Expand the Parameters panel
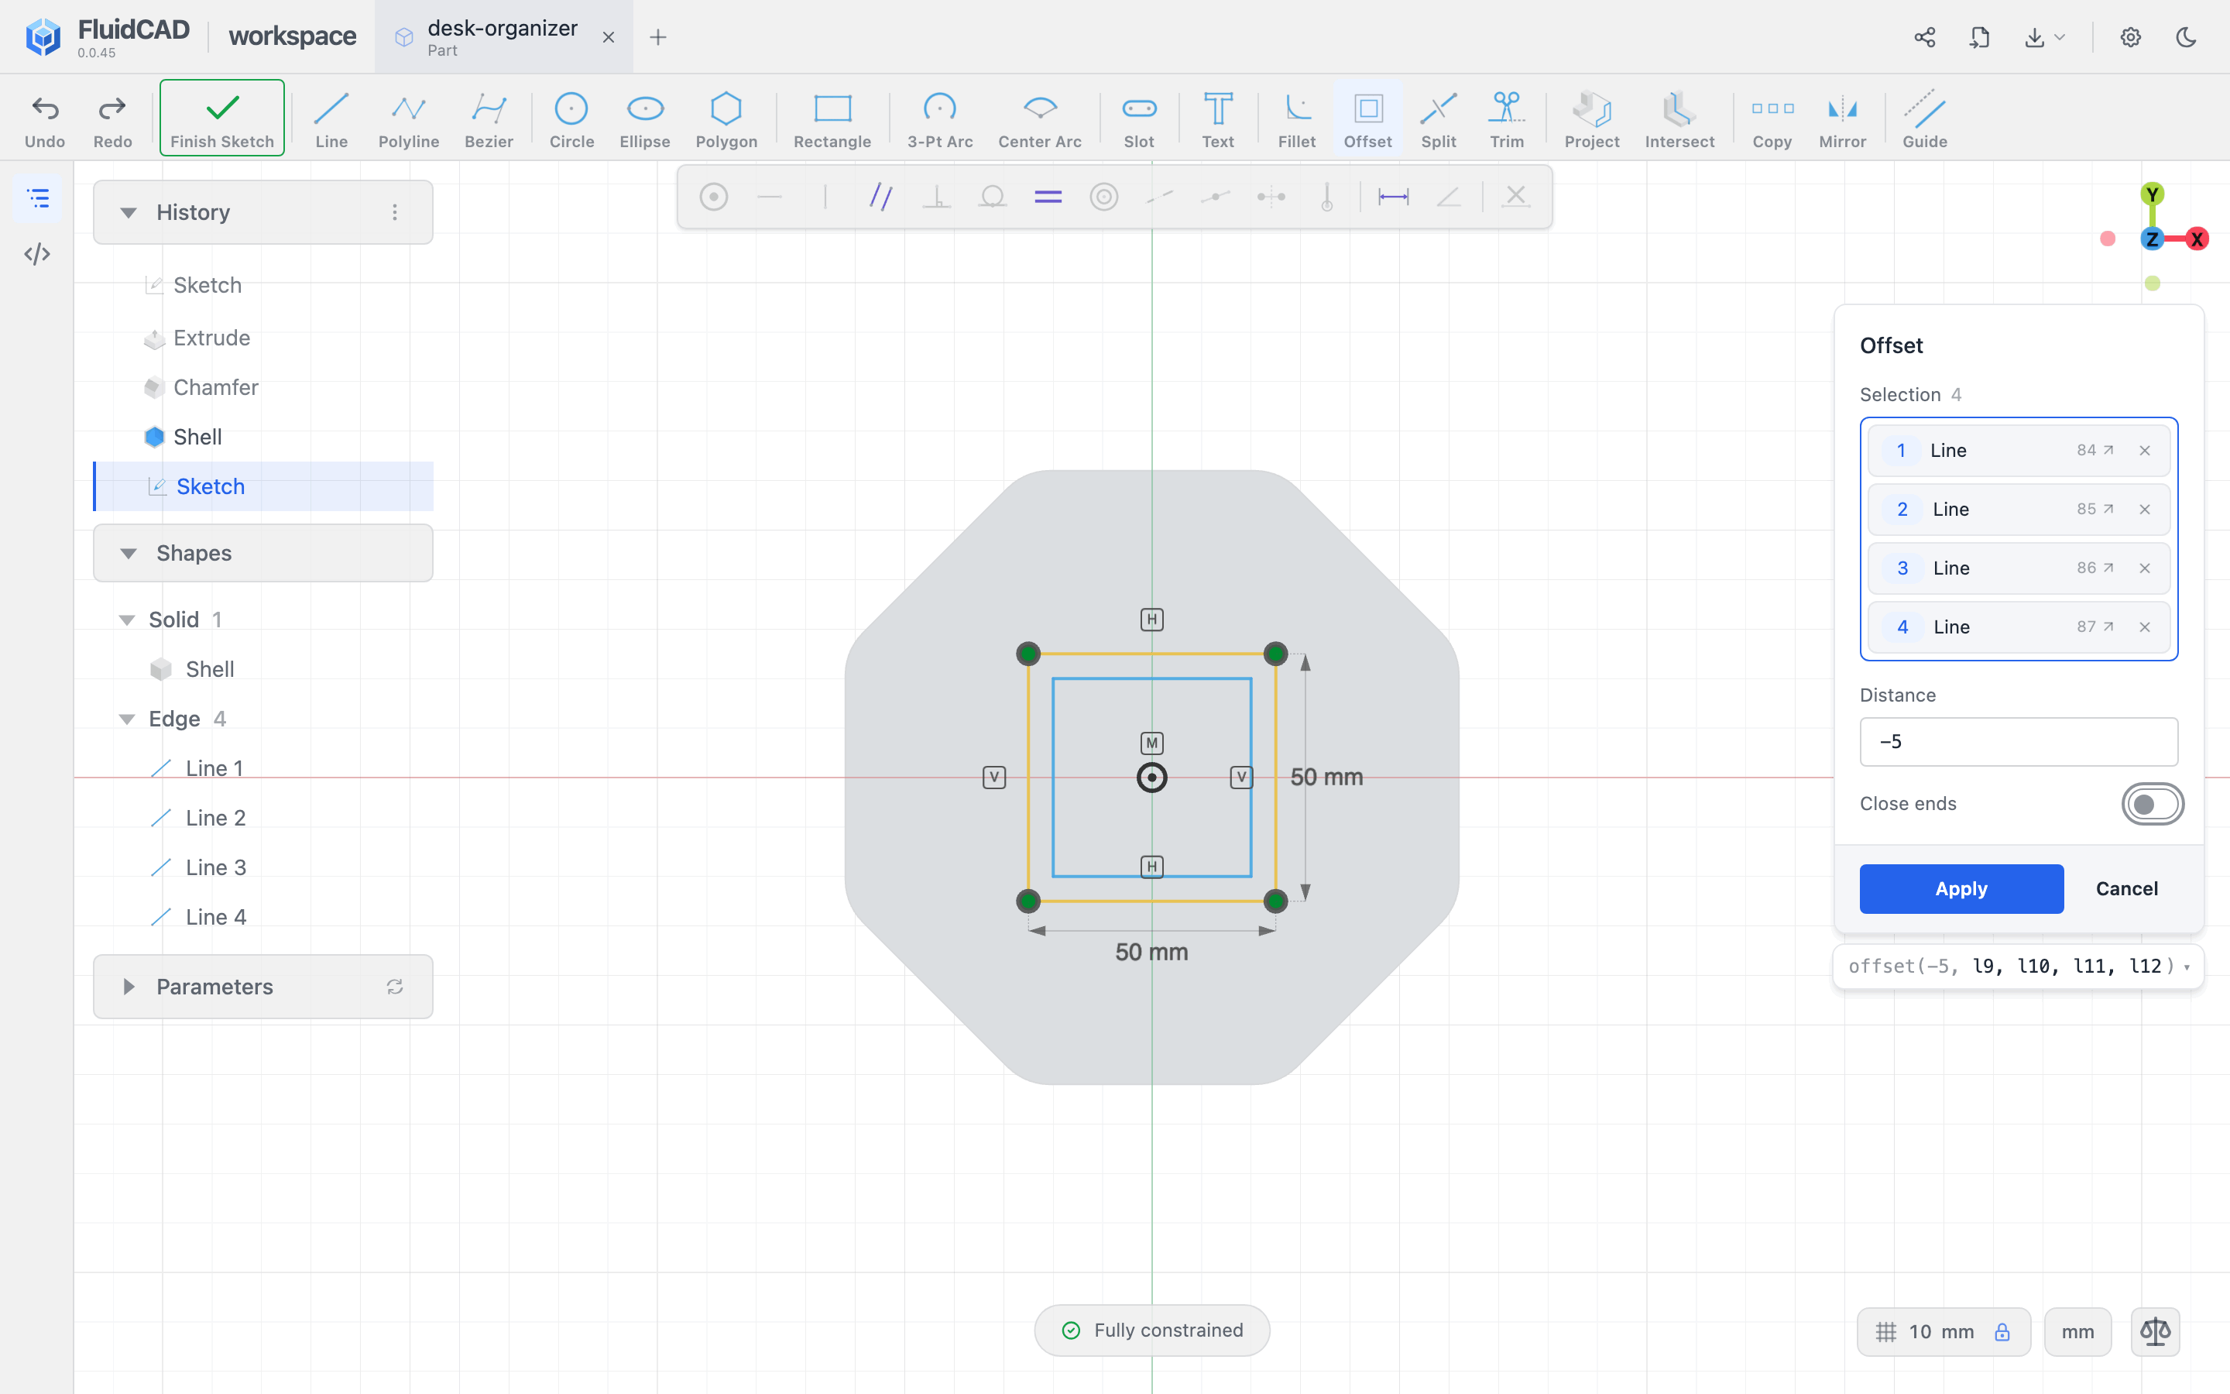Image resolution: width=2230 pixels, height=1394 pixels. (128, 987)
